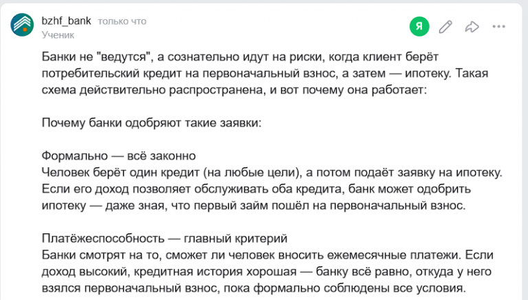Screen dimensions: 528x300
Task: Click 'Почему банки одобряют такие заявки:' line
Action: click(151, 123)
